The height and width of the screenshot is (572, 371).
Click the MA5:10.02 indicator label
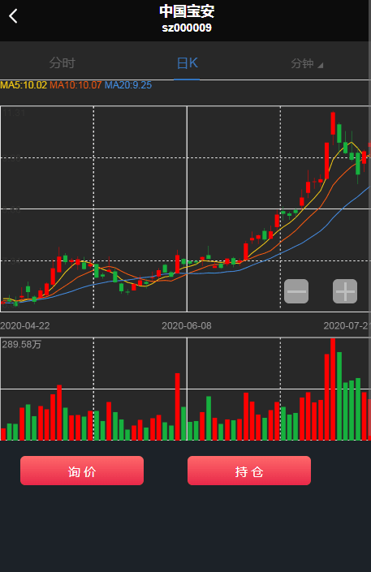[24, 85]
